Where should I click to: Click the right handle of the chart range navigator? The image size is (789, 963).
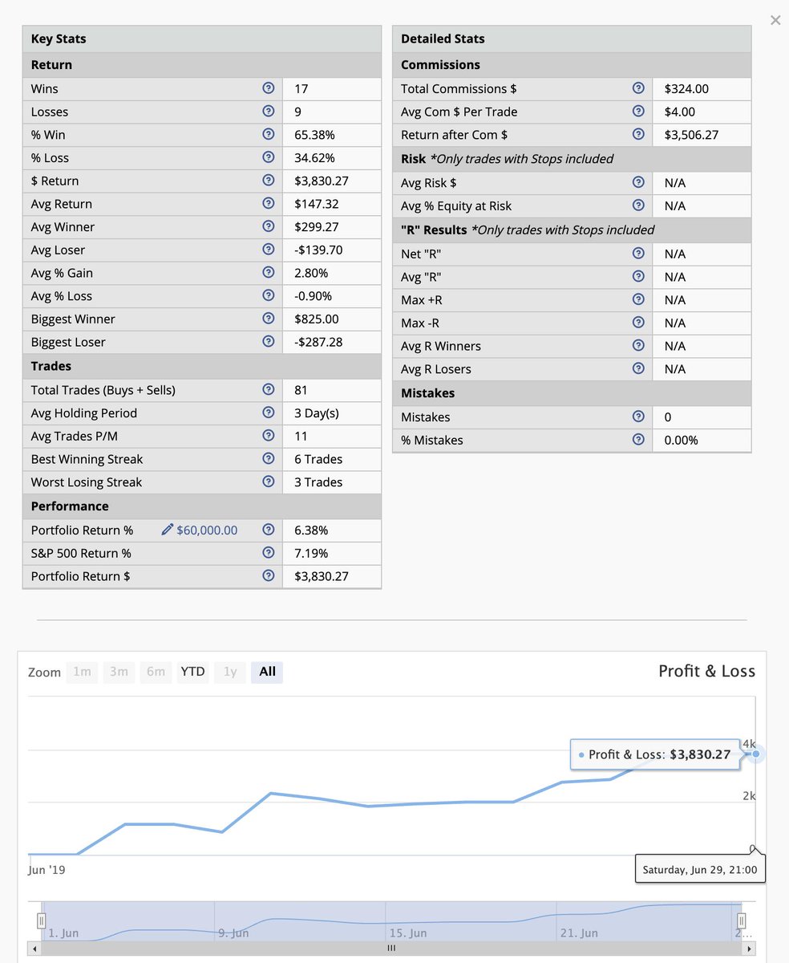click(x=742, y=920)
